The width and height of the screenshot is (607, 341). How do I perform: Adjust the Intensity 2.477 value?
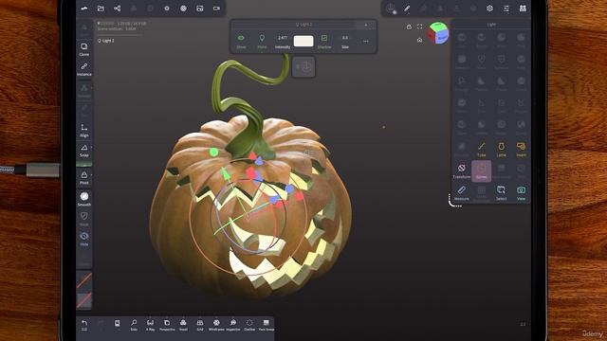tap(283, 42)
